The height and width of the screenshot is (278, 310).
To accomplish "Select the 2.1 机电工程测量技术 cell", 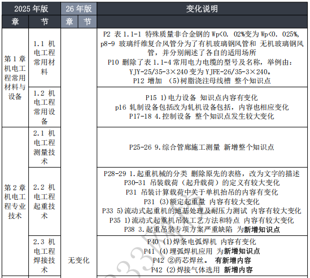I will coord(45,147).
